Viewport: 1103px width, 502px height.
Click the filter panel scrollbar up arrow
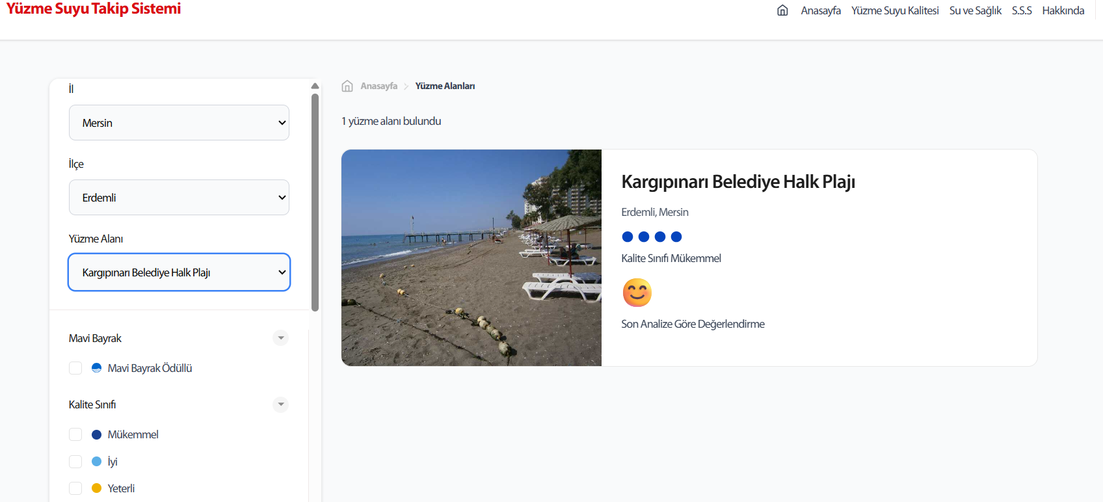click(x=315, y=86)
